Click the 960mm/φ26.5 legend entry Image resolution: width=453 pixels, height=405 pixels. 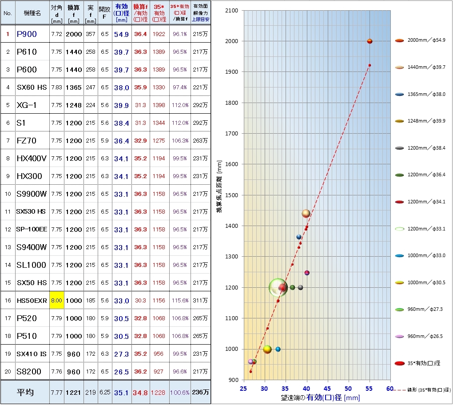coord(419,336)
